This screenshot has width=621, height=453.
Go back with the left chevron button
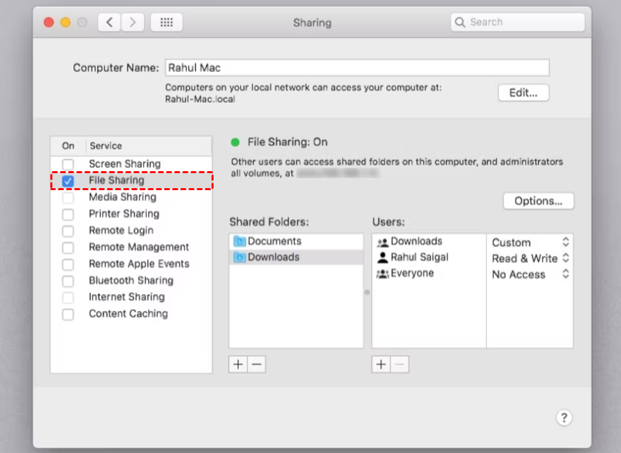click(x=110, y=22)
